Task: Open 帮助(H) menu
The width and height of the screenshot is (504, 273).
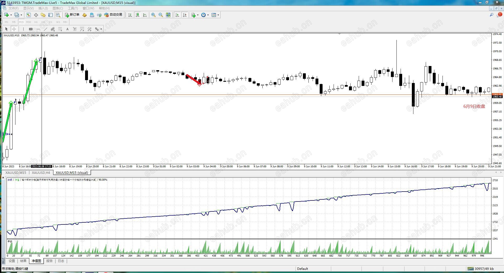Action: click(x=104, y=8)
